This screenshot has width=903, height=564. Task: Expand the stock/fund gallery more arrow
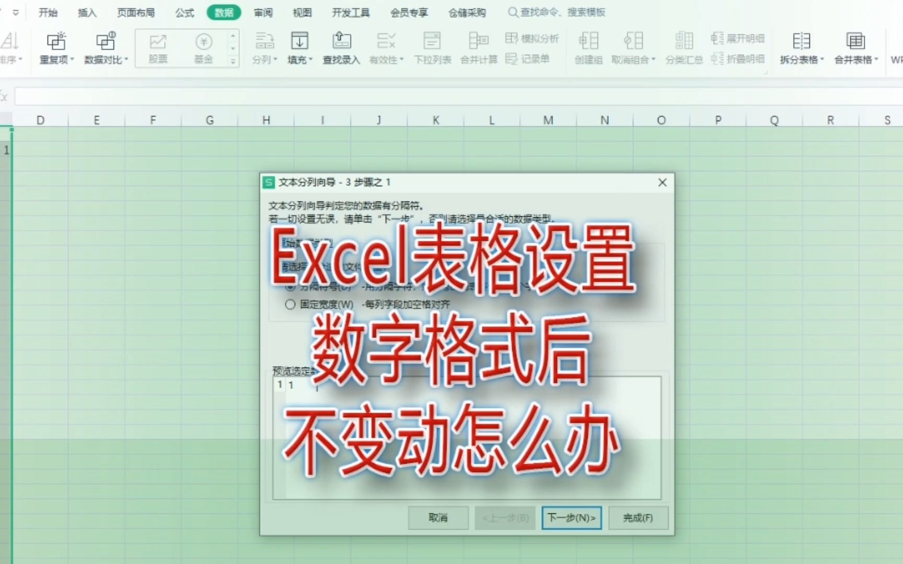coord(233,61)
